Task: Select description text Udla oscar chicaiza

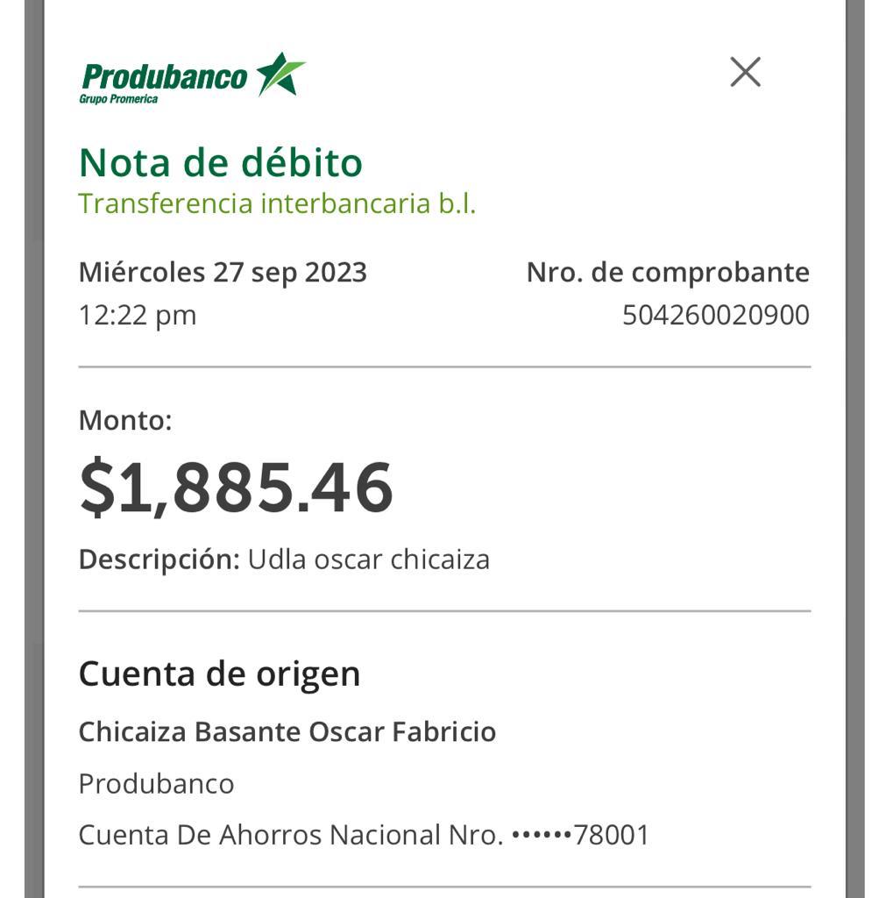Action: (x=369, y=559)
